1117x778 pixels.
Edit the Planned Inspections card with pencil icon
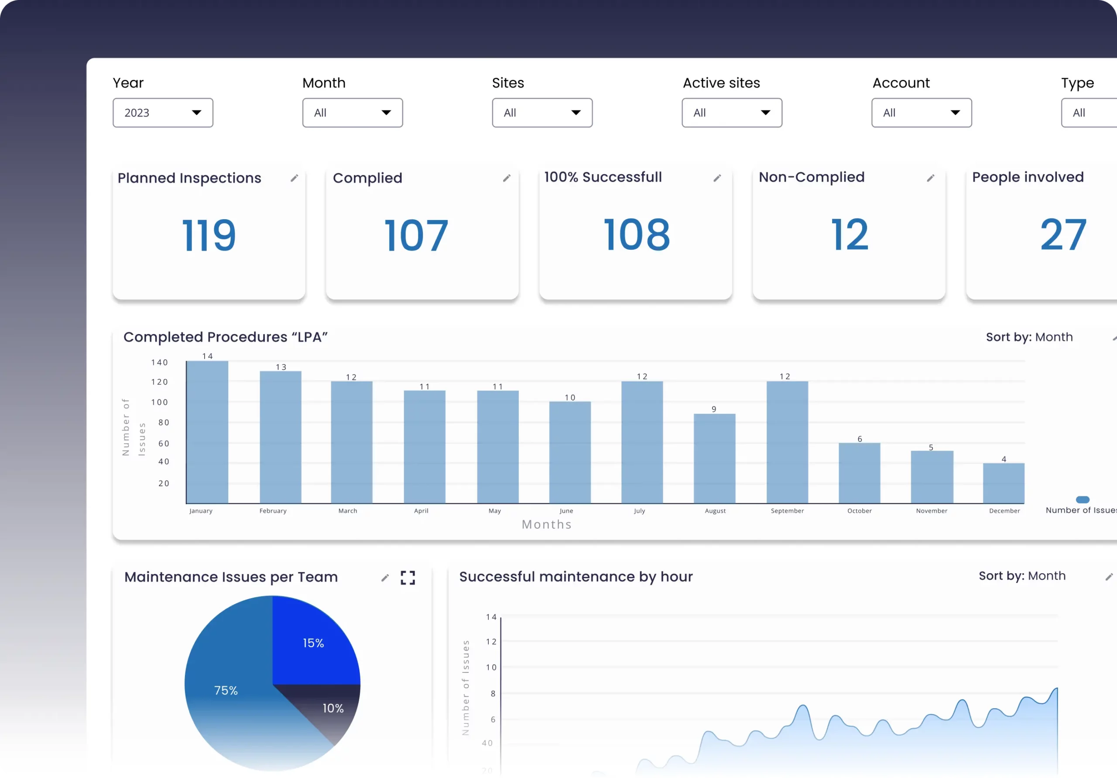295,178
